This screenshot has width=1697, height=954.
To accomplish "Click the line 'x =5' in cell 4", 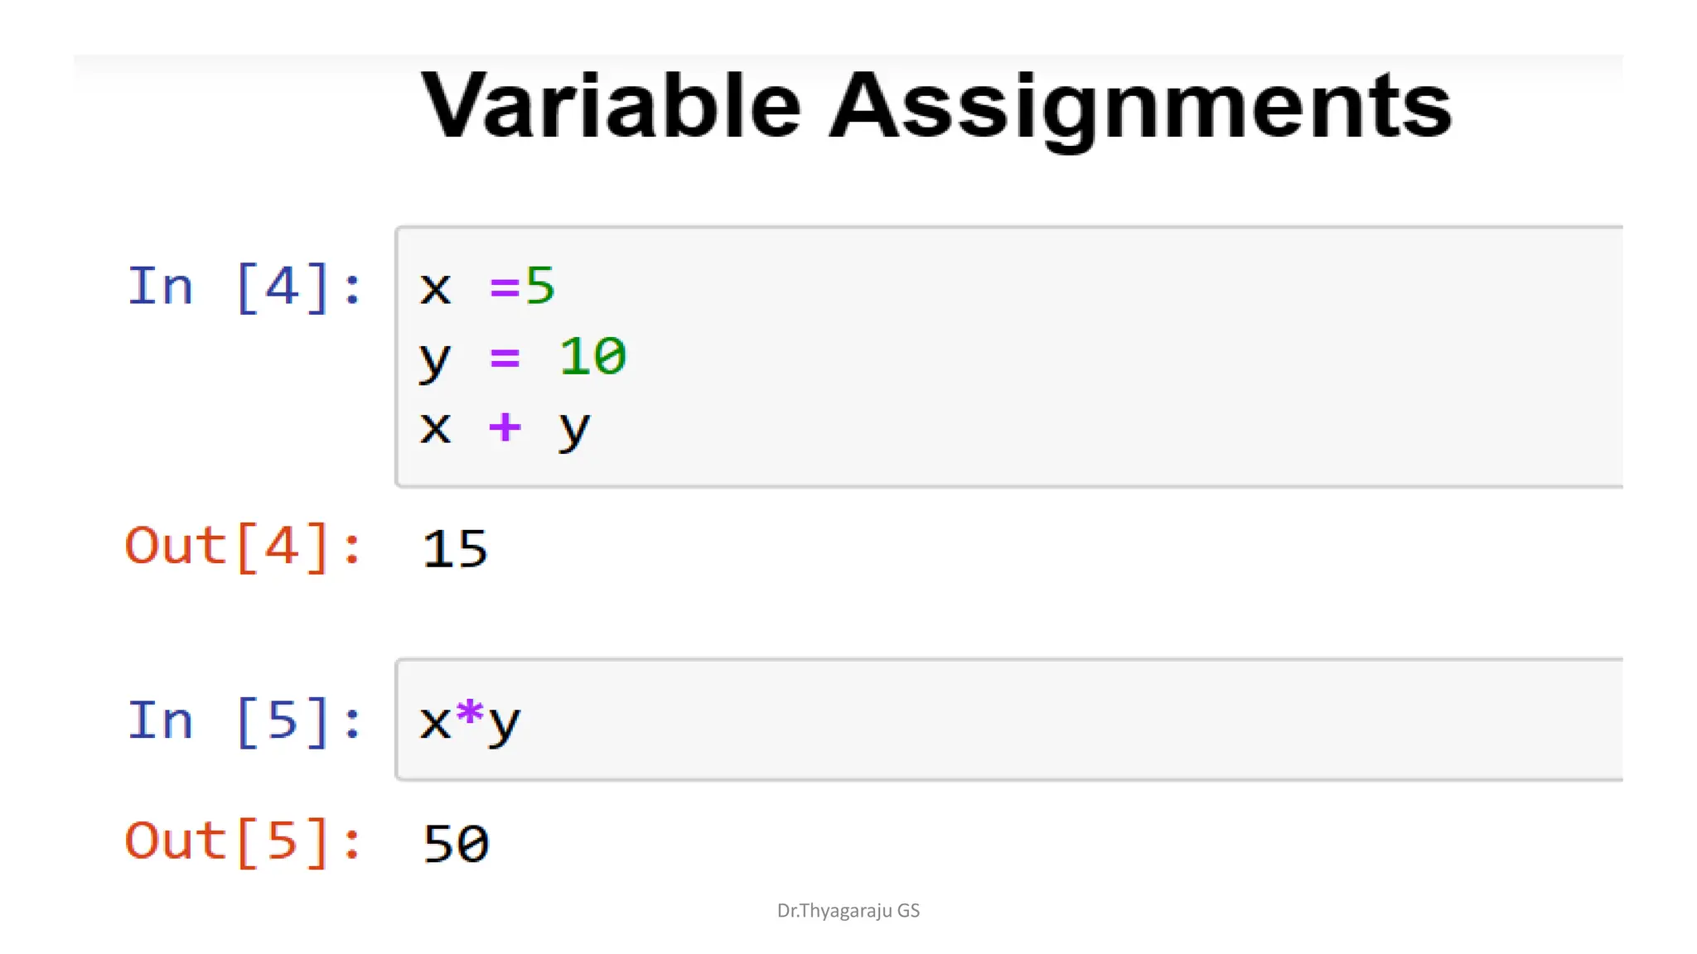I will click(x=487, y=287).
